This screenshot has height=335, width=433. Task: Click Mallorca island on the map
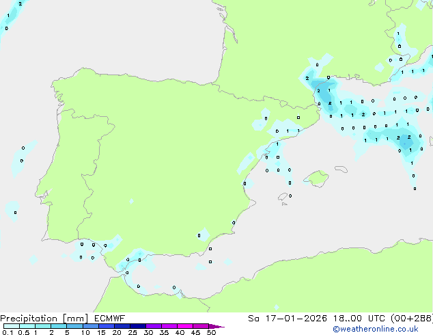point(316,178)
